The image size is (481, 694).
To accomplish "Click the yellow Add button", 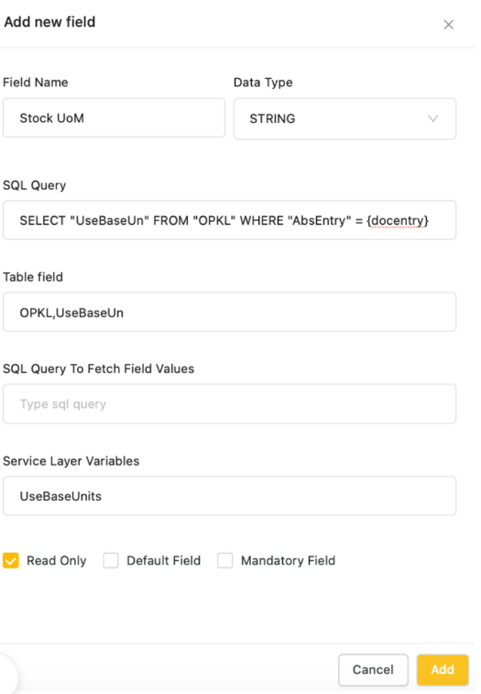I will (x=443, y=669).
